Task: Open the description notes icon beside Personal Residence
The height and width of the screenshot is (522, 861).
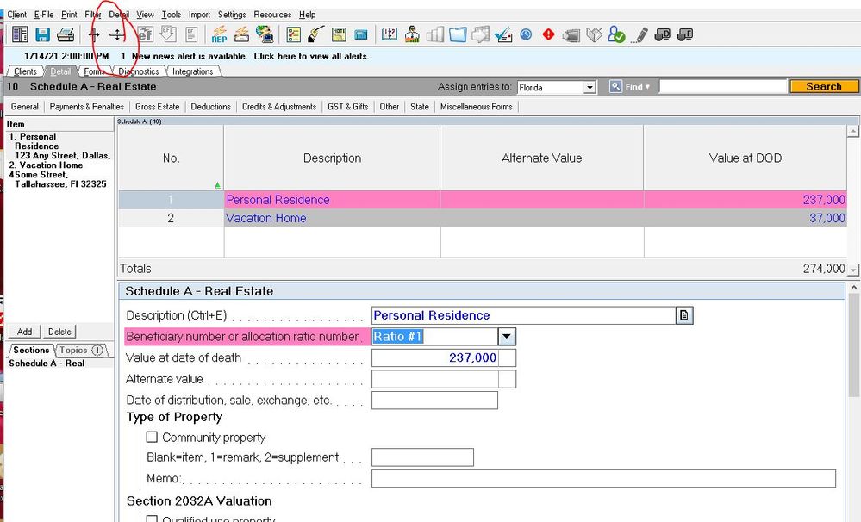Action: pyautogui.click(x=683, y=315)
